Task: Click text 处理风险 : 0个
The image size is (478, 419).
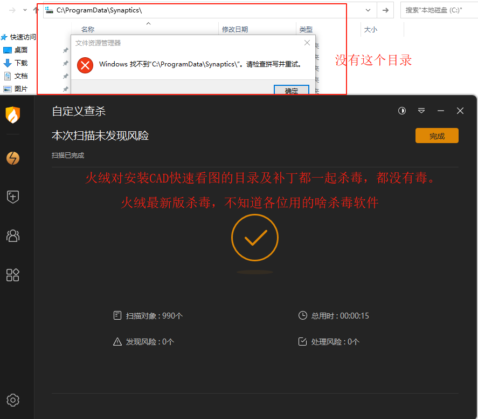Action: [x=335, y=342]
